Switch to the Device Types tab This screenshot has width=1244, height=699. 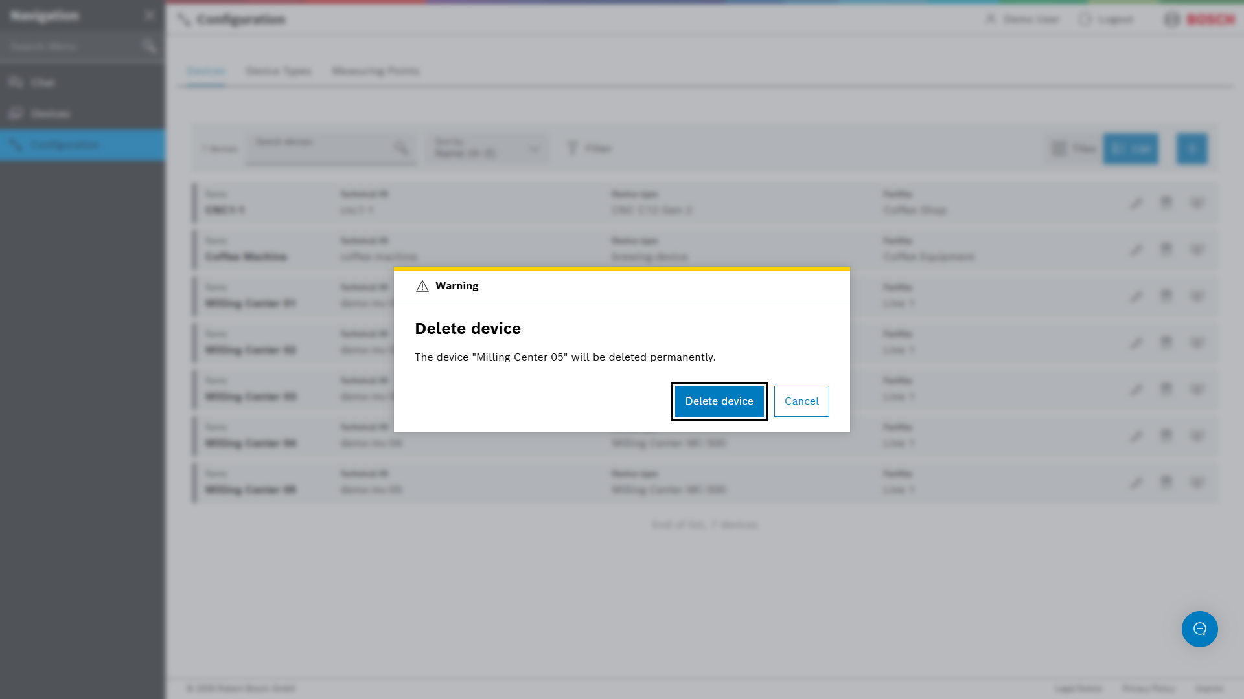279,71
